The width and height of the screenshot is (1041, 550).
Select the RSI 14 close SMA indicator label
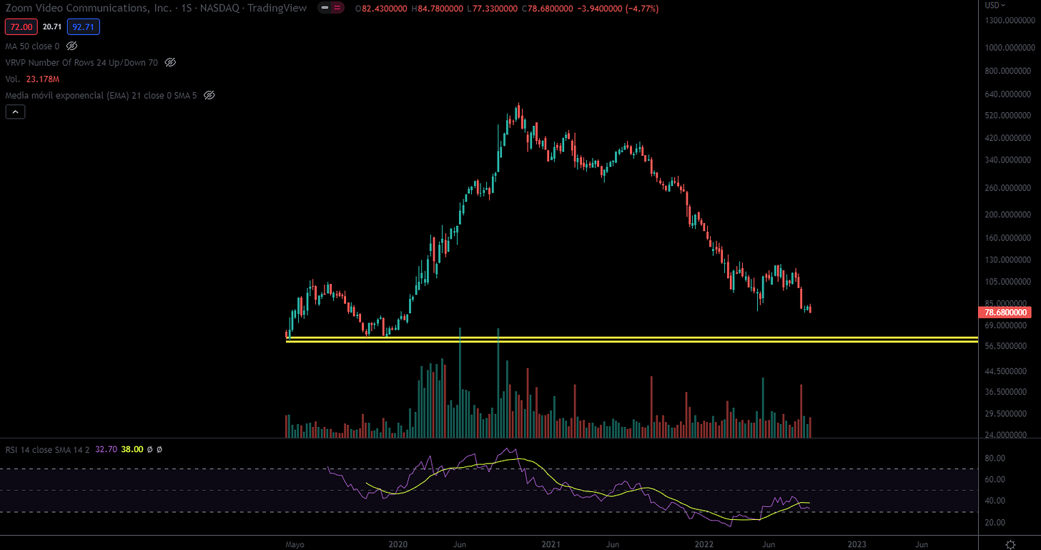[48, 449]
